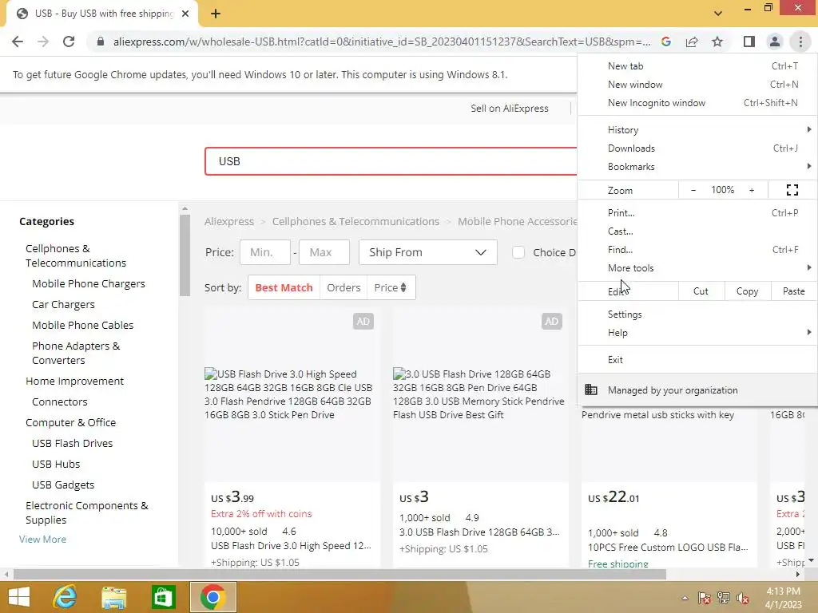This screenshot has width=818, height=613.
Task: Open the Chrome profile avatar
Action: [775, 42]
